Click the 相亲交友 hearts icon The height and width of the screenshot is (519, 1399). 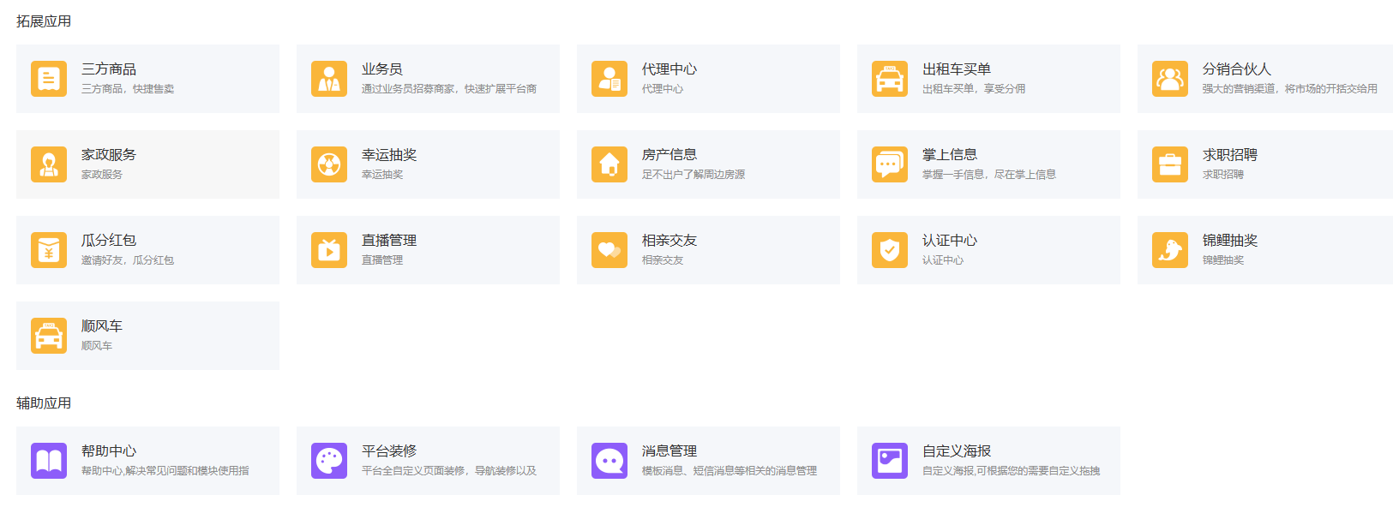click(609, 250)
